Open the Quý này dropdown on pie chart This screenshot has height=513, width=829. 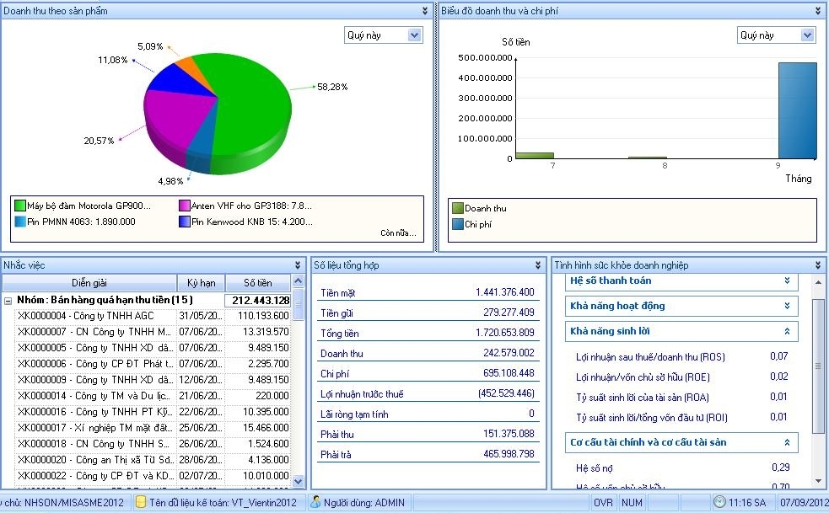pos(414,35)
